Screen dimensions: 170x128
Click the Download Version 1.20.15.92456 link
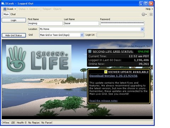pyautogui.click(x=113, y=76)
